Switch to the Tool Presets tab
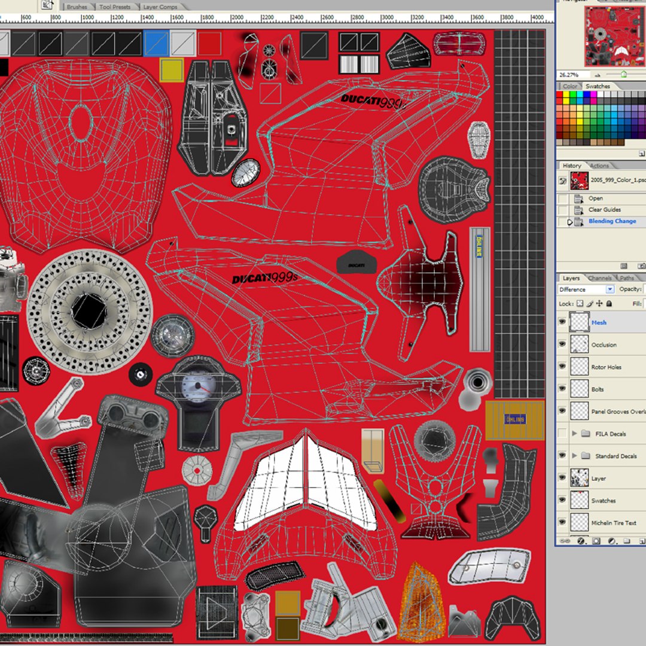 pos(114,7)
